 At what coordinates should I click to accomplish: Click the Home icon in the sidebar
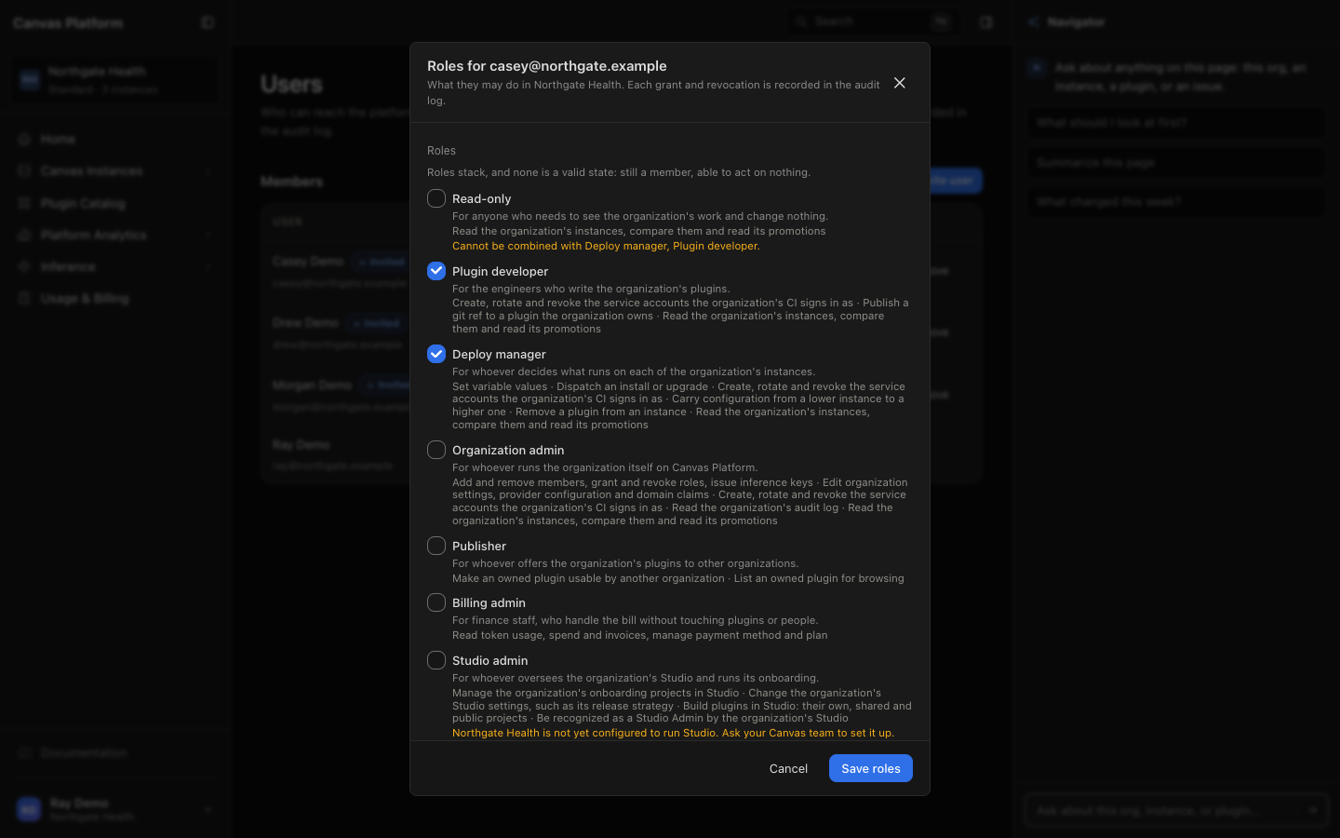pyautogui.click(x=25, y=139)
